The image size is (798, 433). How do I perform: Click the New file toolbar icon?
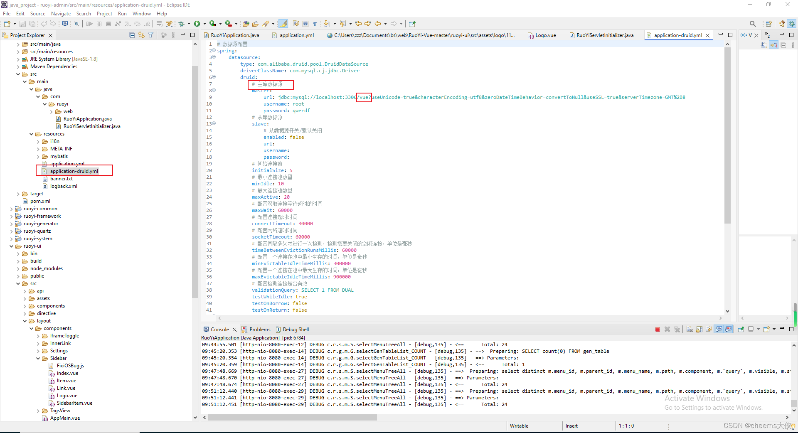[x=7, y=24]
